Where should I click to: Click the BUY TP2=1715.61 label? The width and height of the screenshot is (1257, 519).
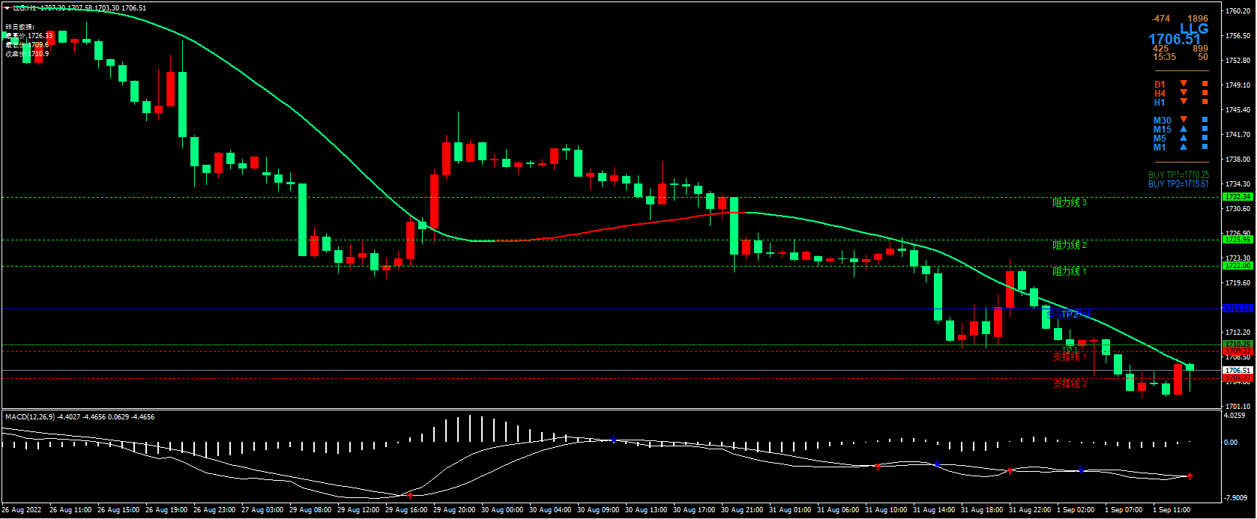tap(1178, 183)
